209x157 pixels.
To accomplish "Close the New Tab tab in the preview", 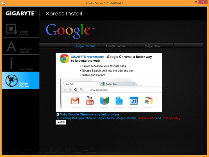I will tap(98, 84).
